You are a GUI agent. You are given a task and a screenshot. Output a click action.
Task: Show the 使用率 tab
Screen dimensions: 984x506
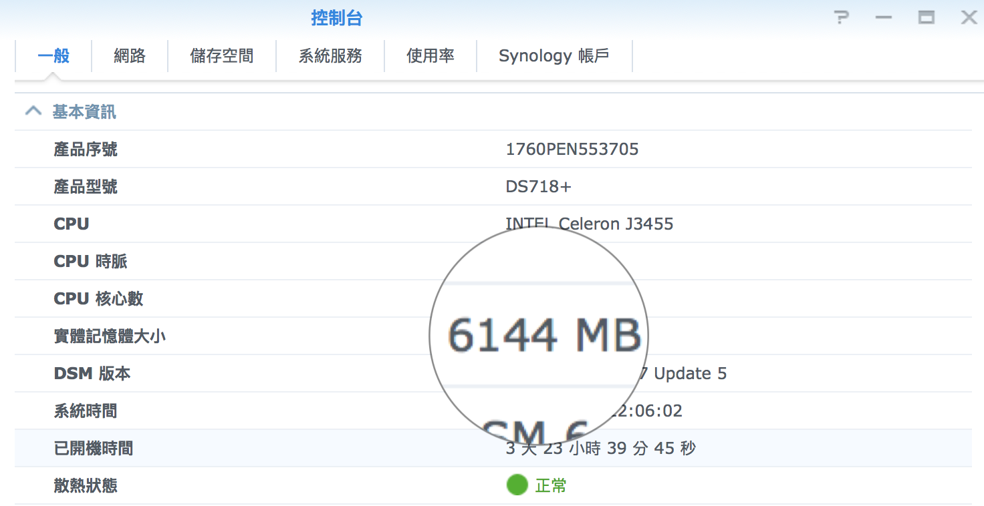tap(430, 56)
